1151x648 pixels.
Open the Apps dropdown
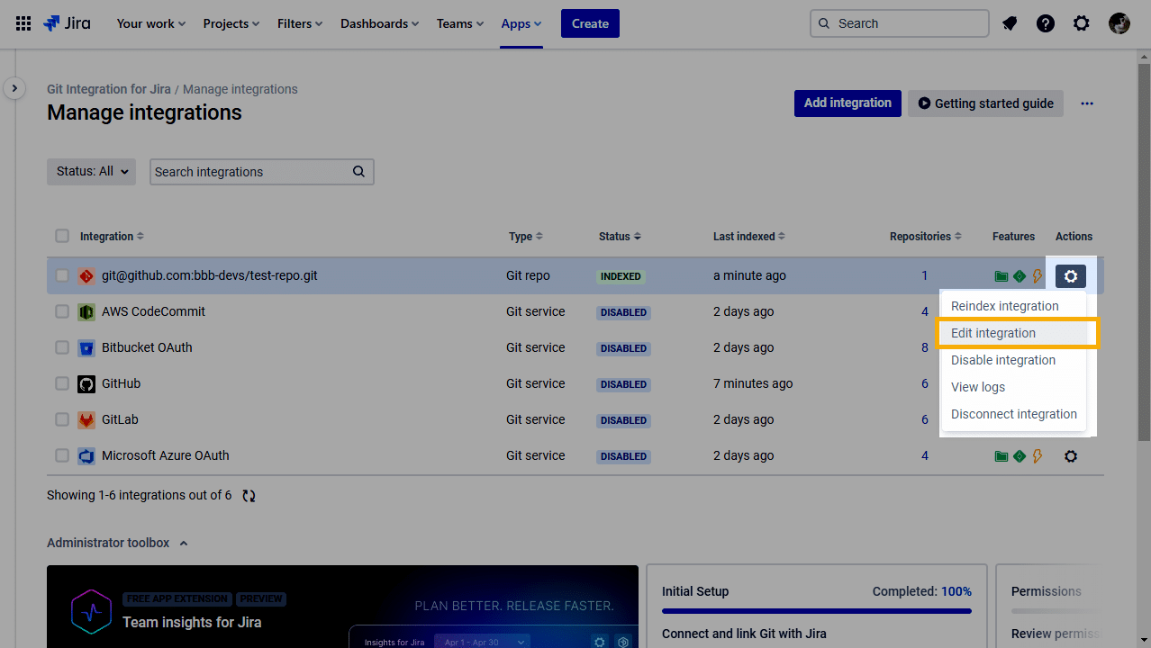point(521,23)
